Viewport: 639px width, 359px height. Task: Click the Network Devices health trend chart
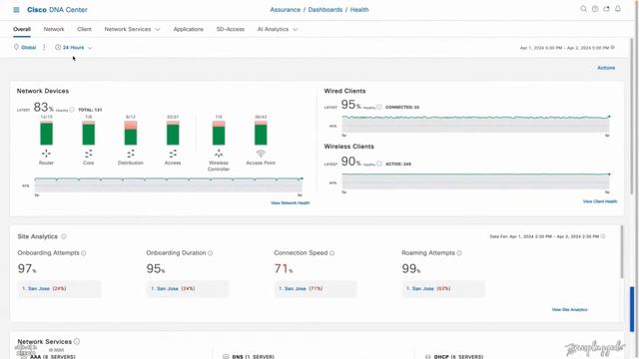coord(169,184)
